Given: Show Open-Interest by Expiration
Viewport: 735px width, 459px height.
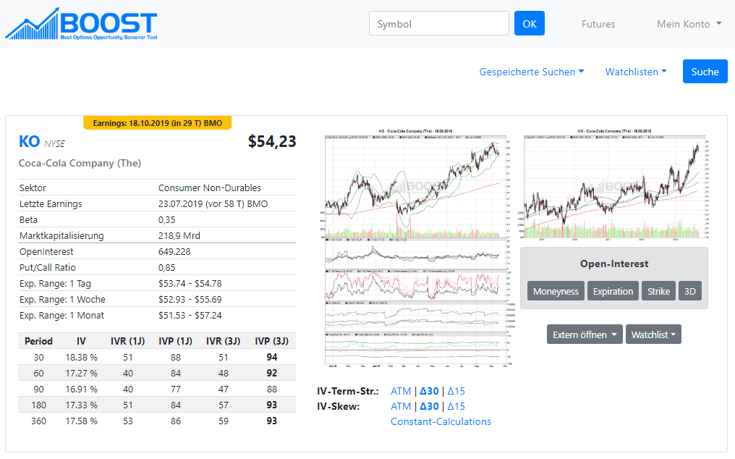Looking at the screenshot, I should coord(613,291).
